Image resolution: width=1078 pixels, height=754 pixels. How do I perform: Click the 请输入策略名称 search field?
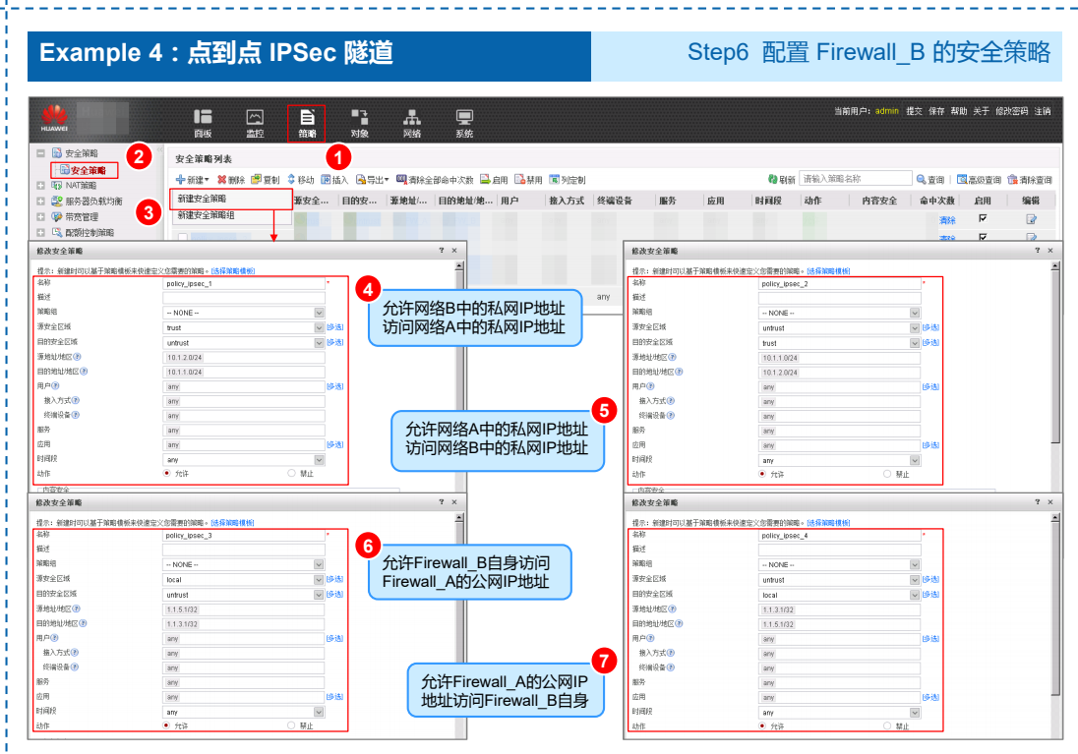click(x=855, y=179)
